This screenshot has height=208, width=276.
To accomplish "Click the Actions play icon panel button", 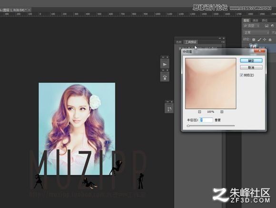I will 165,64.
